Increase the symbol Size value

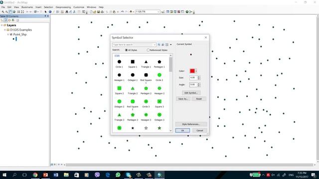(x=199, y=77)
